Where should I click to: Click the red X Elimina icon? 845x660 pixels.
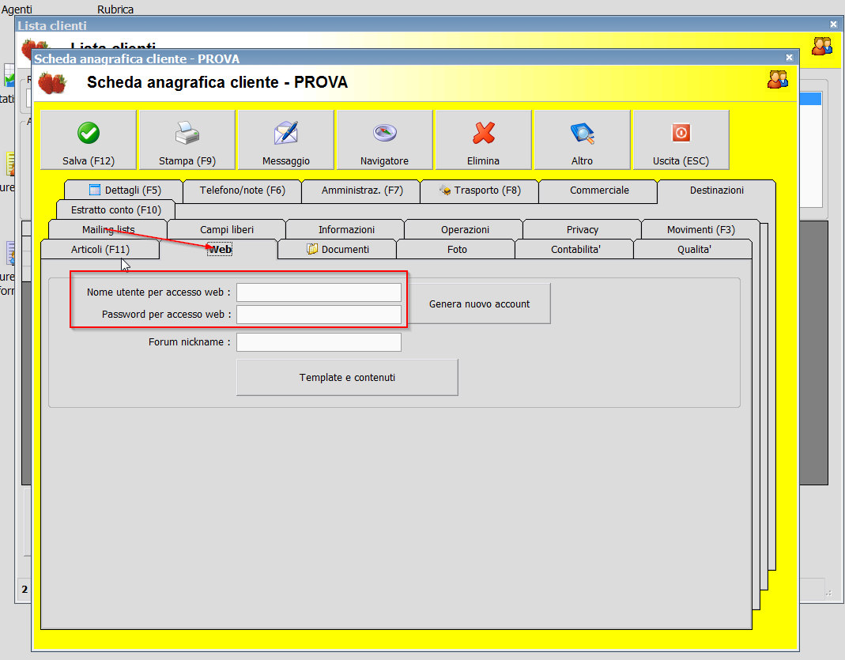(484, 133)
